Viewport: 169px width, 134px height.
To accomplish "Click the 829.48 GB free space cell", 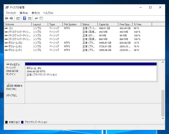I will coord(125,43).
